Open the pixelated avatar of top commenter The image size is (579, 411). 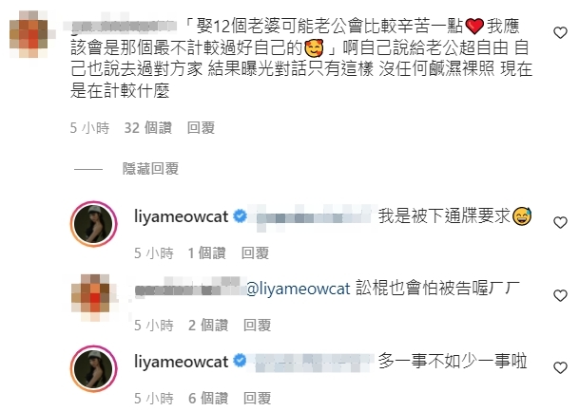click(x=29, y=34)
